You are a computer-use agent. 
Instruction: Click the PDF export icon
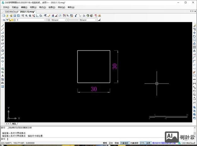[x=95, y=15]
